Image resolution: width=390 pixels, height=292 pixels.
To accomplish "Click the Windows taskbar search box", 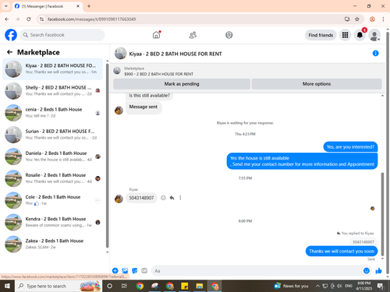I will [x=58, y=286].
